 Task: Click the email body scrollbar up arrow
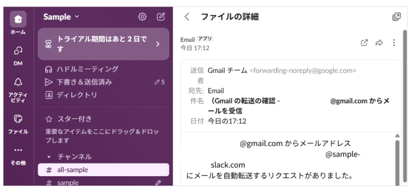[x=397, y=135]
